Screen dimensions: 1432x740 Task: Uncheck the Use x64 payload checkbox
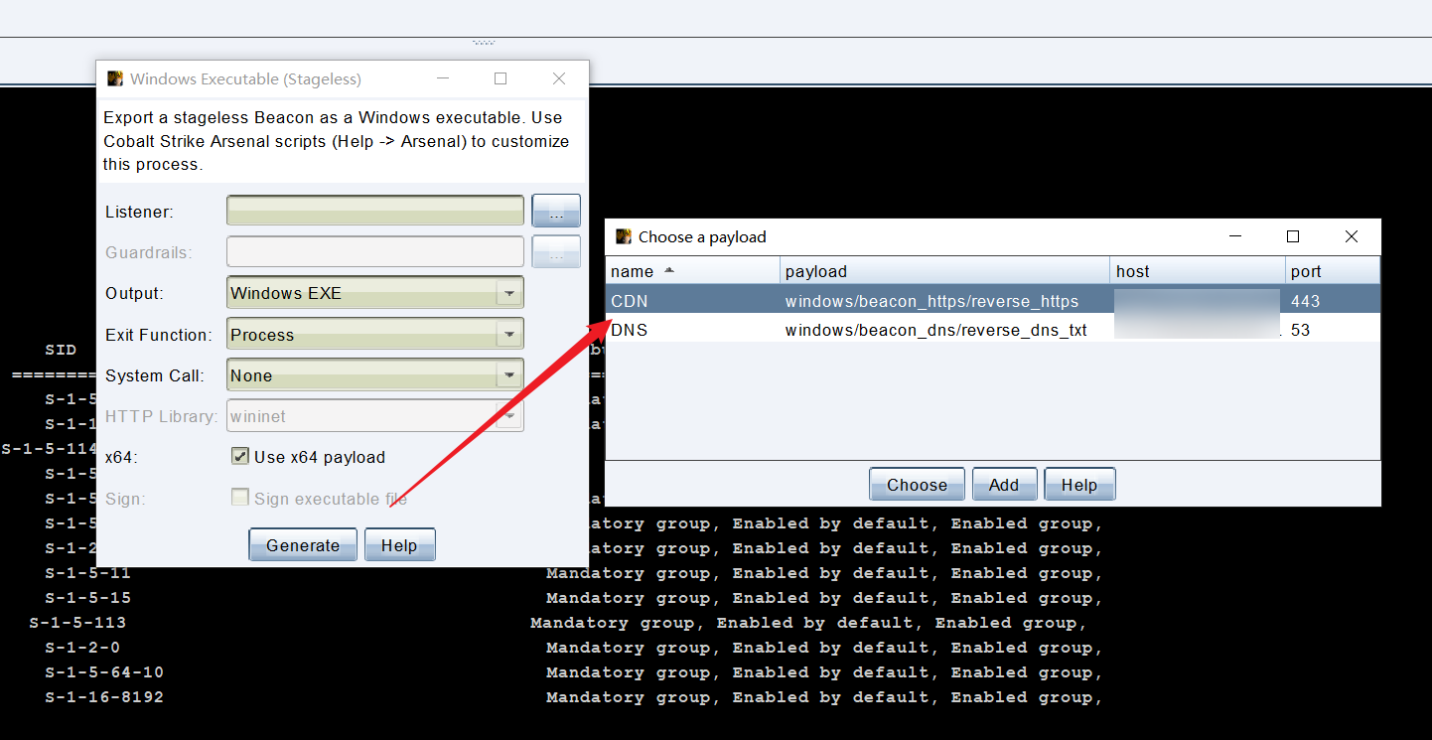(239, 457)
